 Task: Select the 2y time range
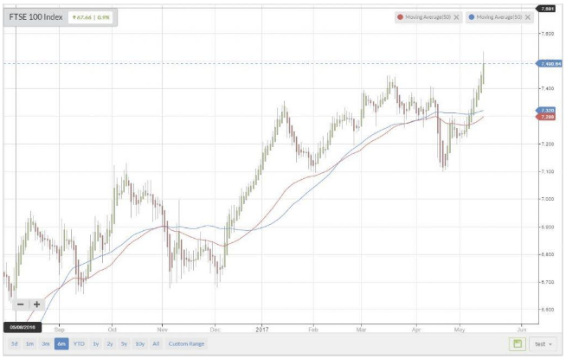[110, 343]
